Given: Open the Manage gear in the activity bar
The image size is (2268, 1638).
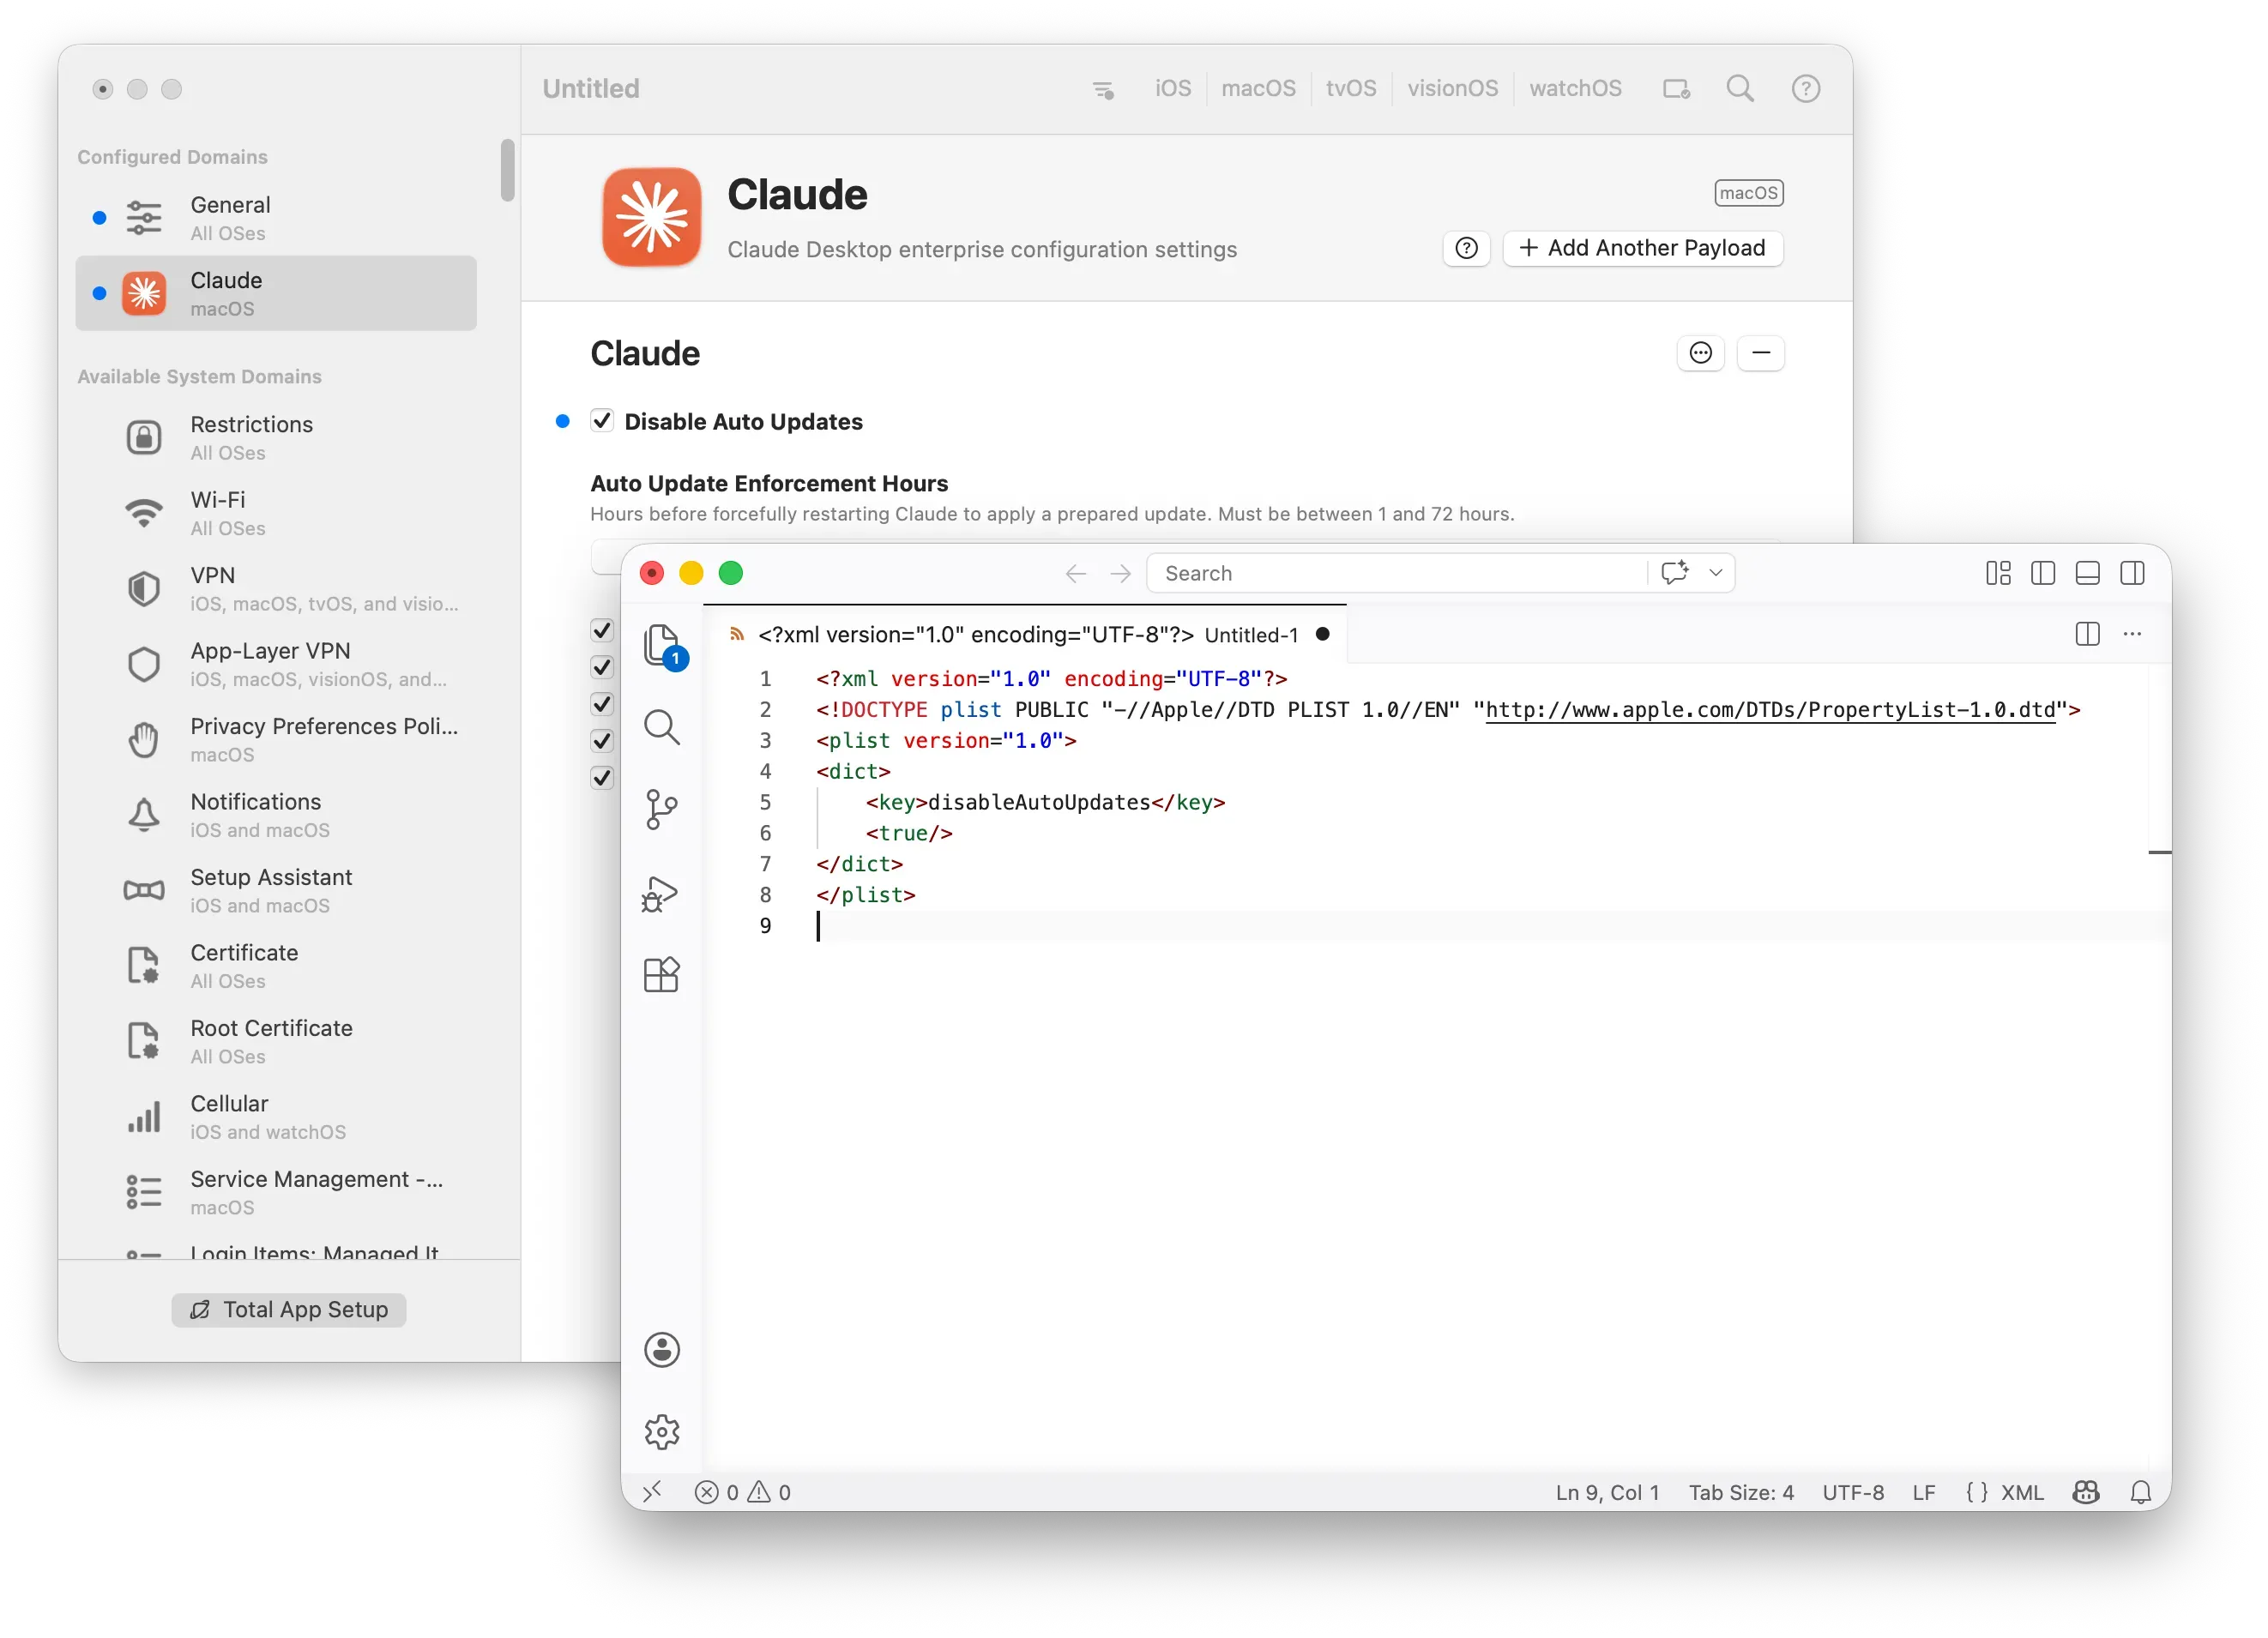Looking at the screenshot, I should [662, 1431].
